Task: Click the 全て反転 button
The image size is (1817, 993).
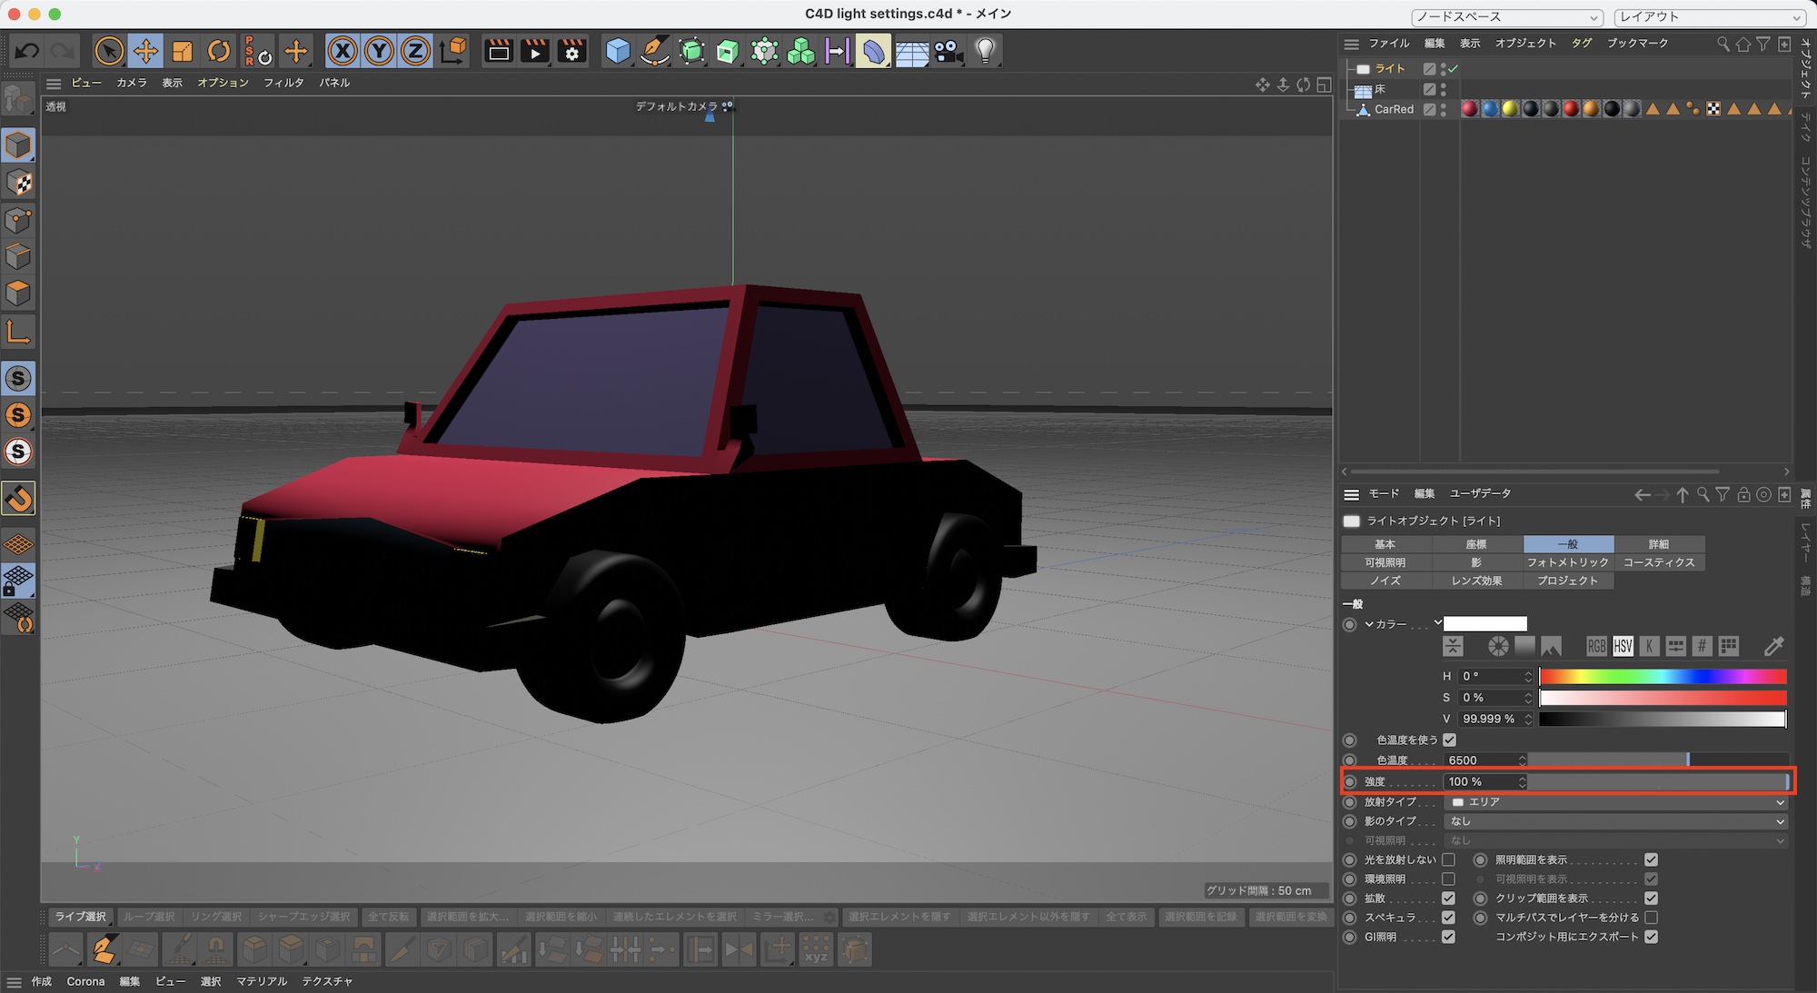Action: click(x=388, y=917)
